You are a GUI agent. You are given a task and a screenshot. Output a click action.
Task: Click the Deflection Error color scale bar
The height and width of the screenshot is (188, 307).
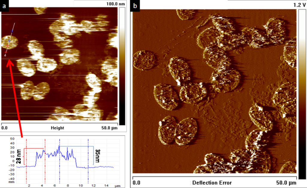click(x=302, y=94)
